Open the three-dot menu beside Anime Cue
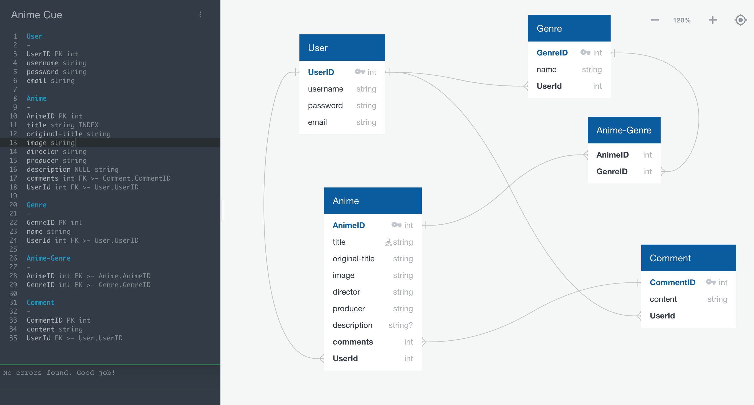 point(200,15)
